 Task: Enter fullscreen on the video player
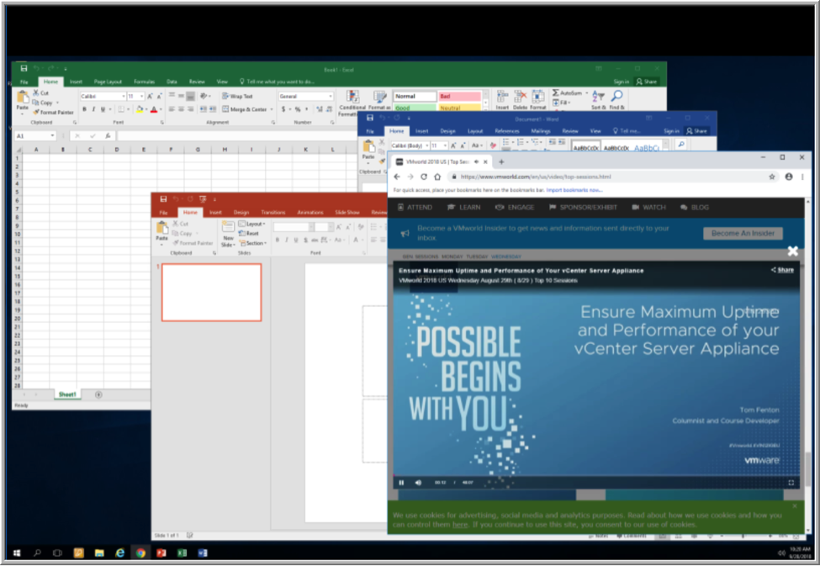791,483
